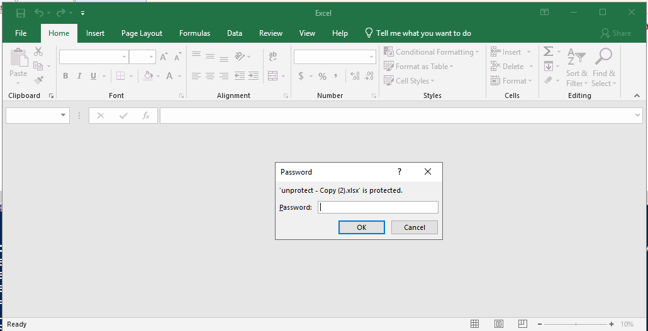Click the Share button
648x331 pixels.
point(616,33)
